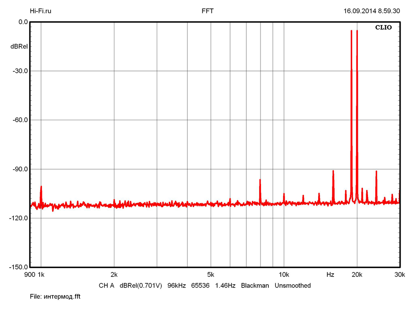This screenshot has height=311, width=415.
Task: Select the -90.0 y-axis tick label
Action: (x=20, y=169)
